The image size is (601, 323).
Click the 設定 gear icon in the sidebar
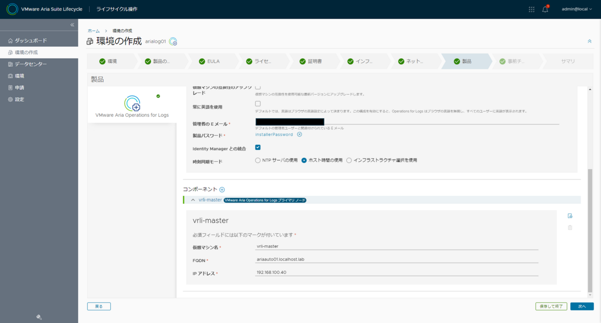click(x=10, y=99)
